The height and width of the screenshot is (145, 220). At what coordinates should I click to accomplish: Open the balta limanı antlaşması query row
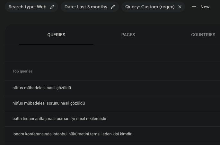[x=112, y=119]
